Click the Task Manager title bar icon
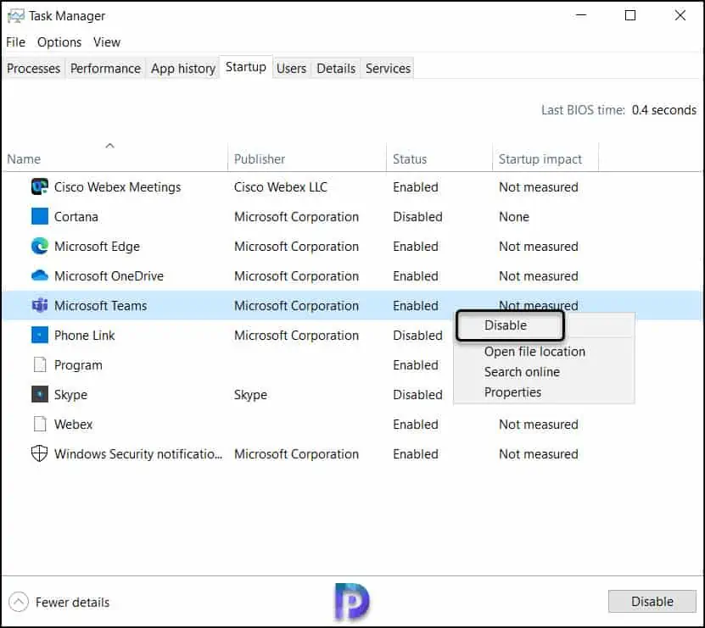 [16, 16]
